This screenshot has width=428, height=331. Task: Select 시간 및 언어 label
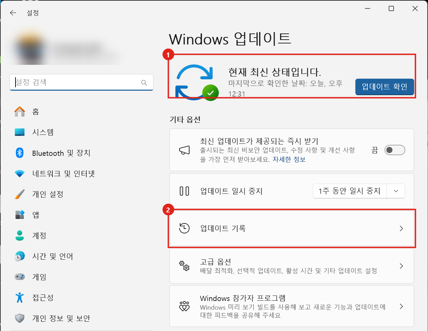tap(53, 256)
